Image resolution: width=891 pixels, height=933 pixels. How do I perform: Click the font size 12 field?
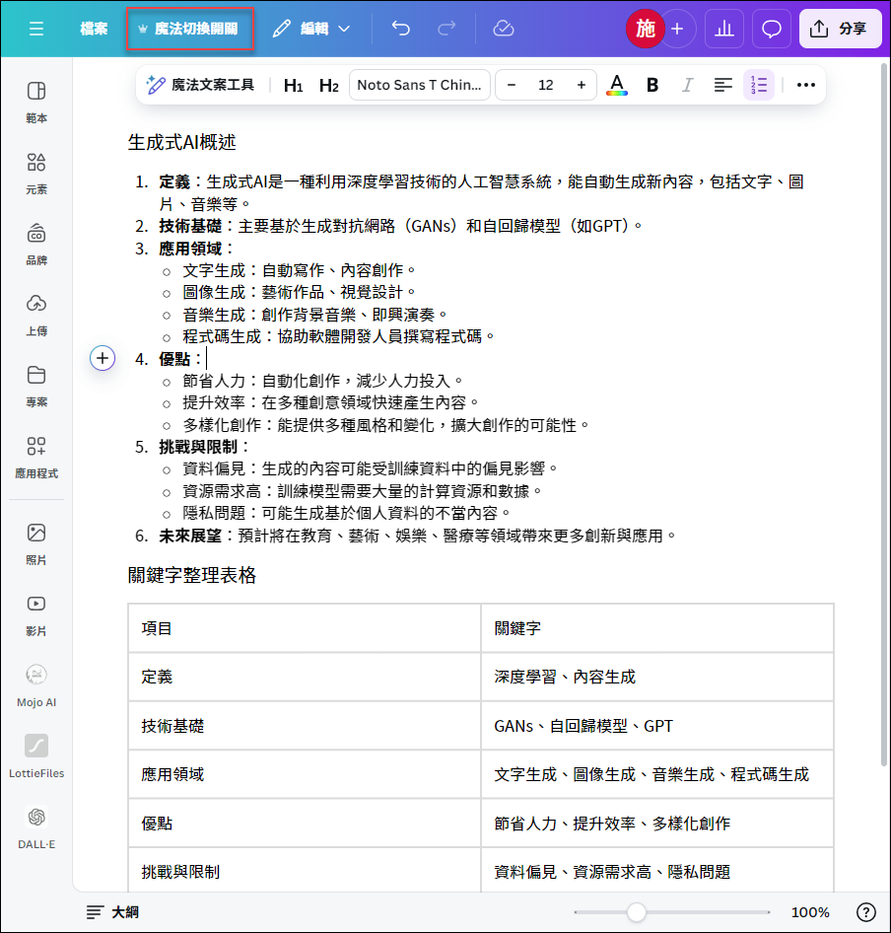(545, 85)
